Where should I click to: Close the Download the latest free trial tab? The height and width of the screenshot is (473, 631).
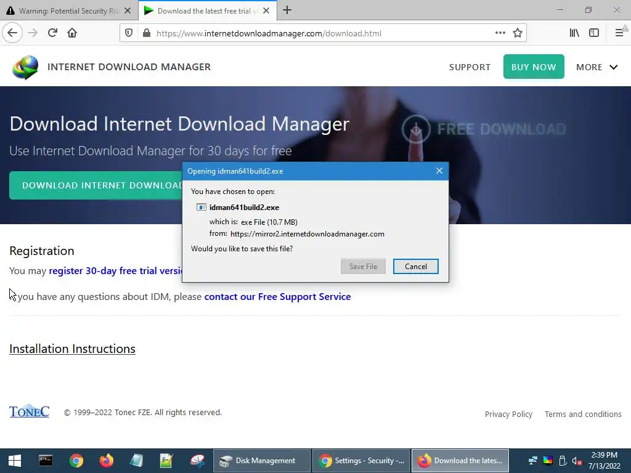click(266, 11)
